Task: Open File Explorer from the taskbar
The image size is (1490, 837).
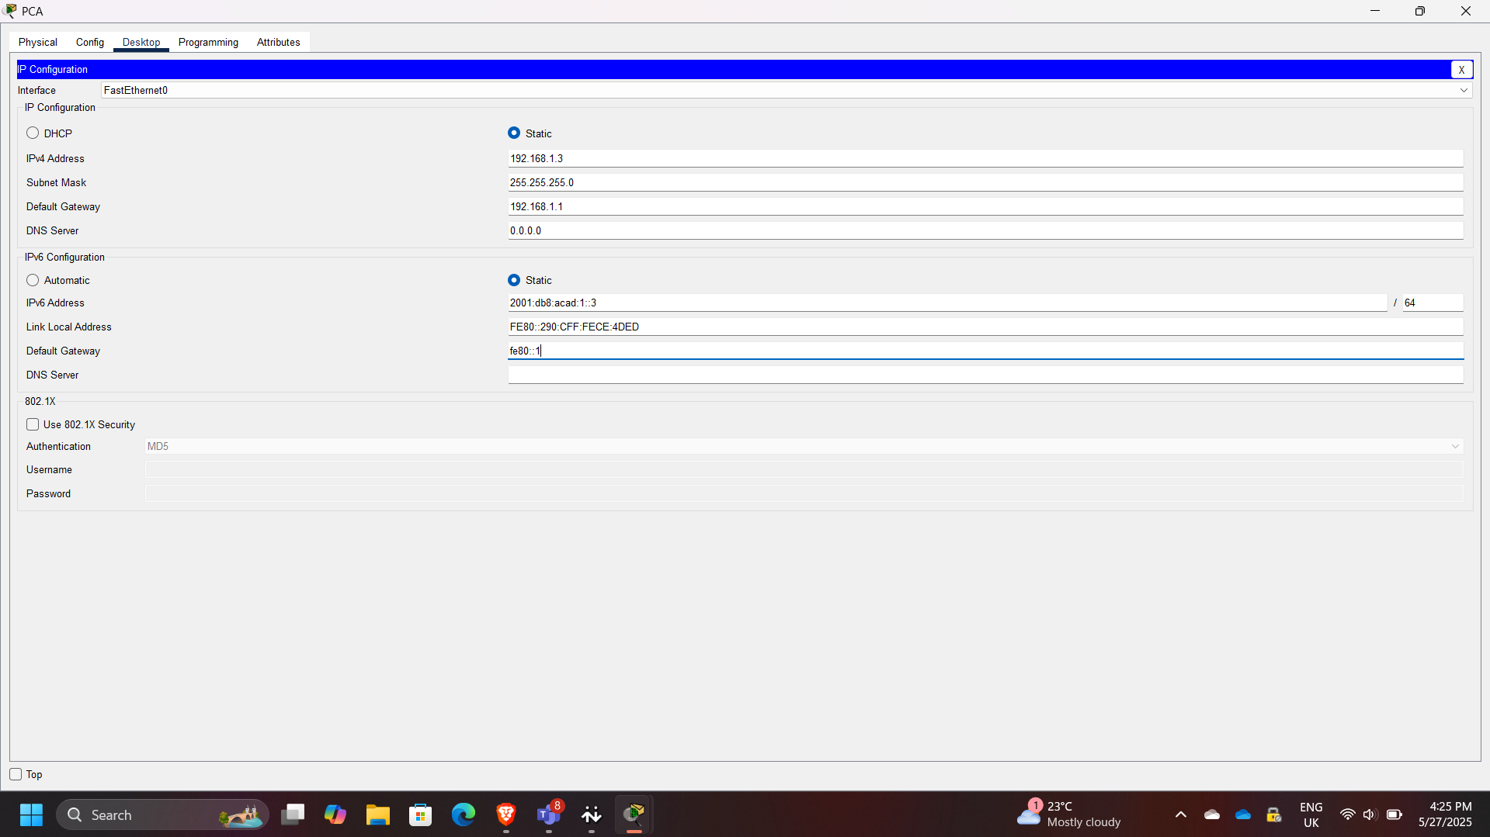Action: pos(378,815)
